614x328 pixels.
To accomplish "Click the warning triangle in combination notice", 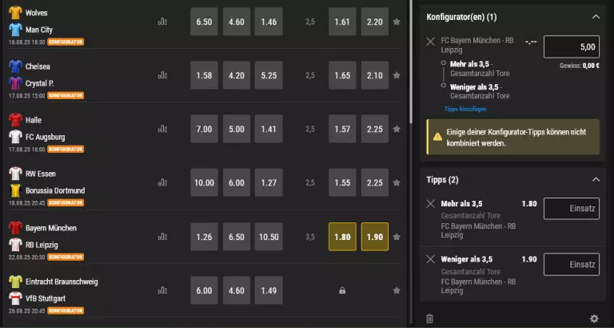I will pyautogui.click(x=438, y=137).
